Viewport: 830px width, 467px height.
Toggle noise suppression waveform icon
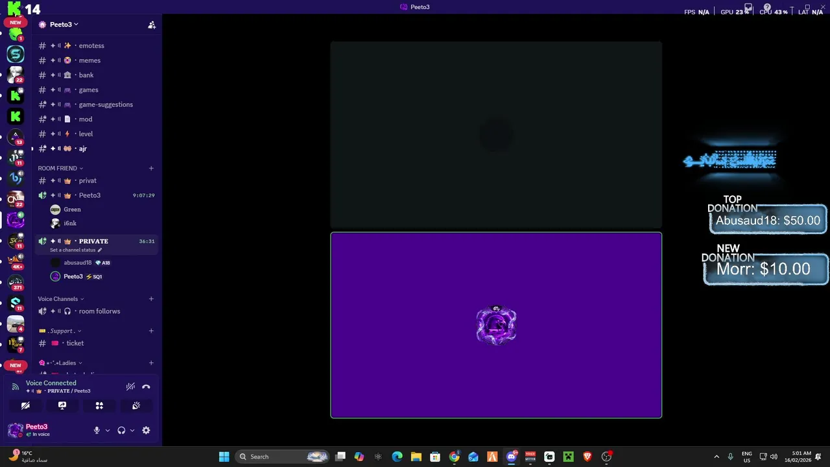pos(130,387)
